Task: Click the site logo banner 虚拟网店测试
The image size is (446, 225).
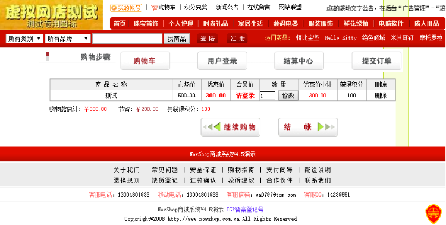Action: point(51,15)
